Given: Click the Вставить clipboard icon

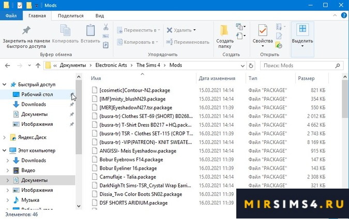Looking at the screenshot, I should (x=90, y=30).
